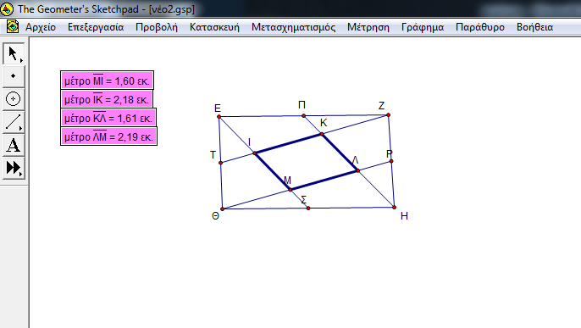
Task: Open the Αρχείο menu
Action: click(41, 27)
